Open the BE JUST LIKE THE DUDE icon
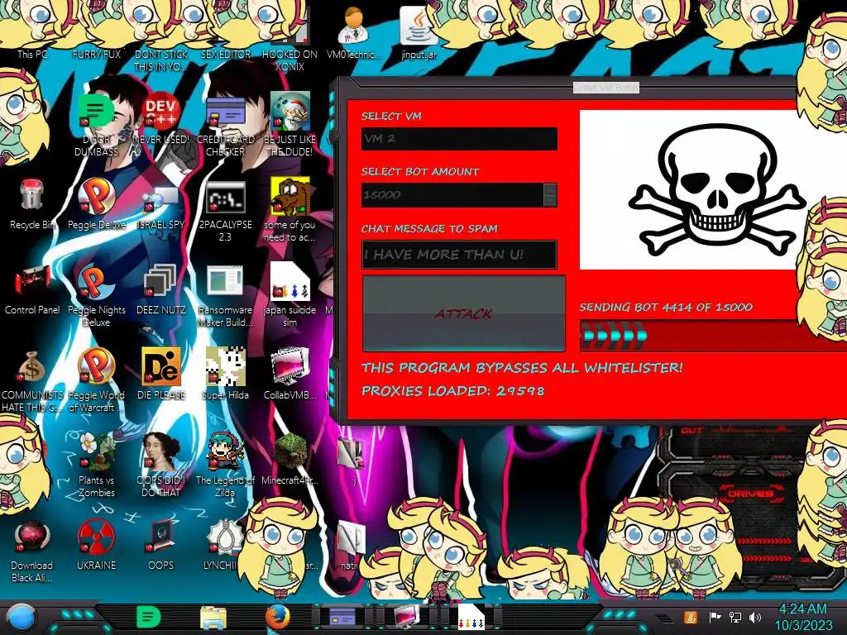 (290, 124)
